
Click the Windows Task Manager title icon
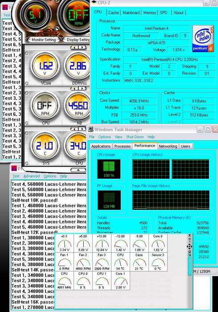(91, 129)
